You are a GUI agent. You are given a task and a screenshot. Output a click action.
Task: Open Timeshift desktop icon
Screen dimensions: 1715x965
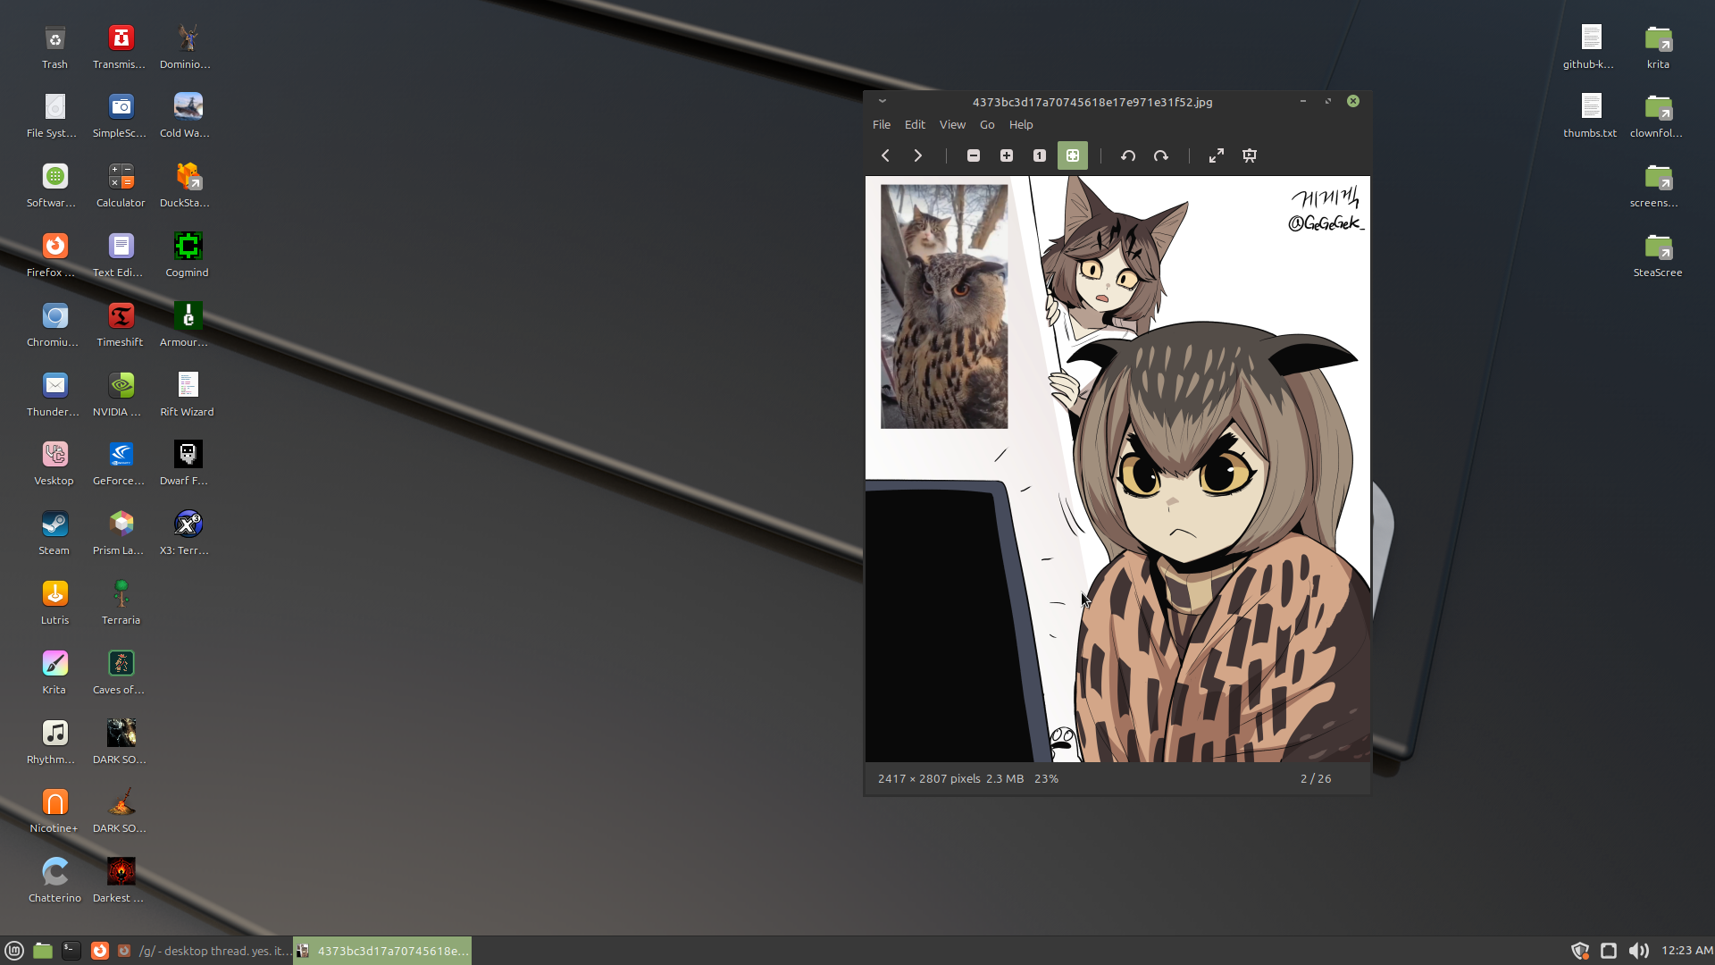coord(120,325)
